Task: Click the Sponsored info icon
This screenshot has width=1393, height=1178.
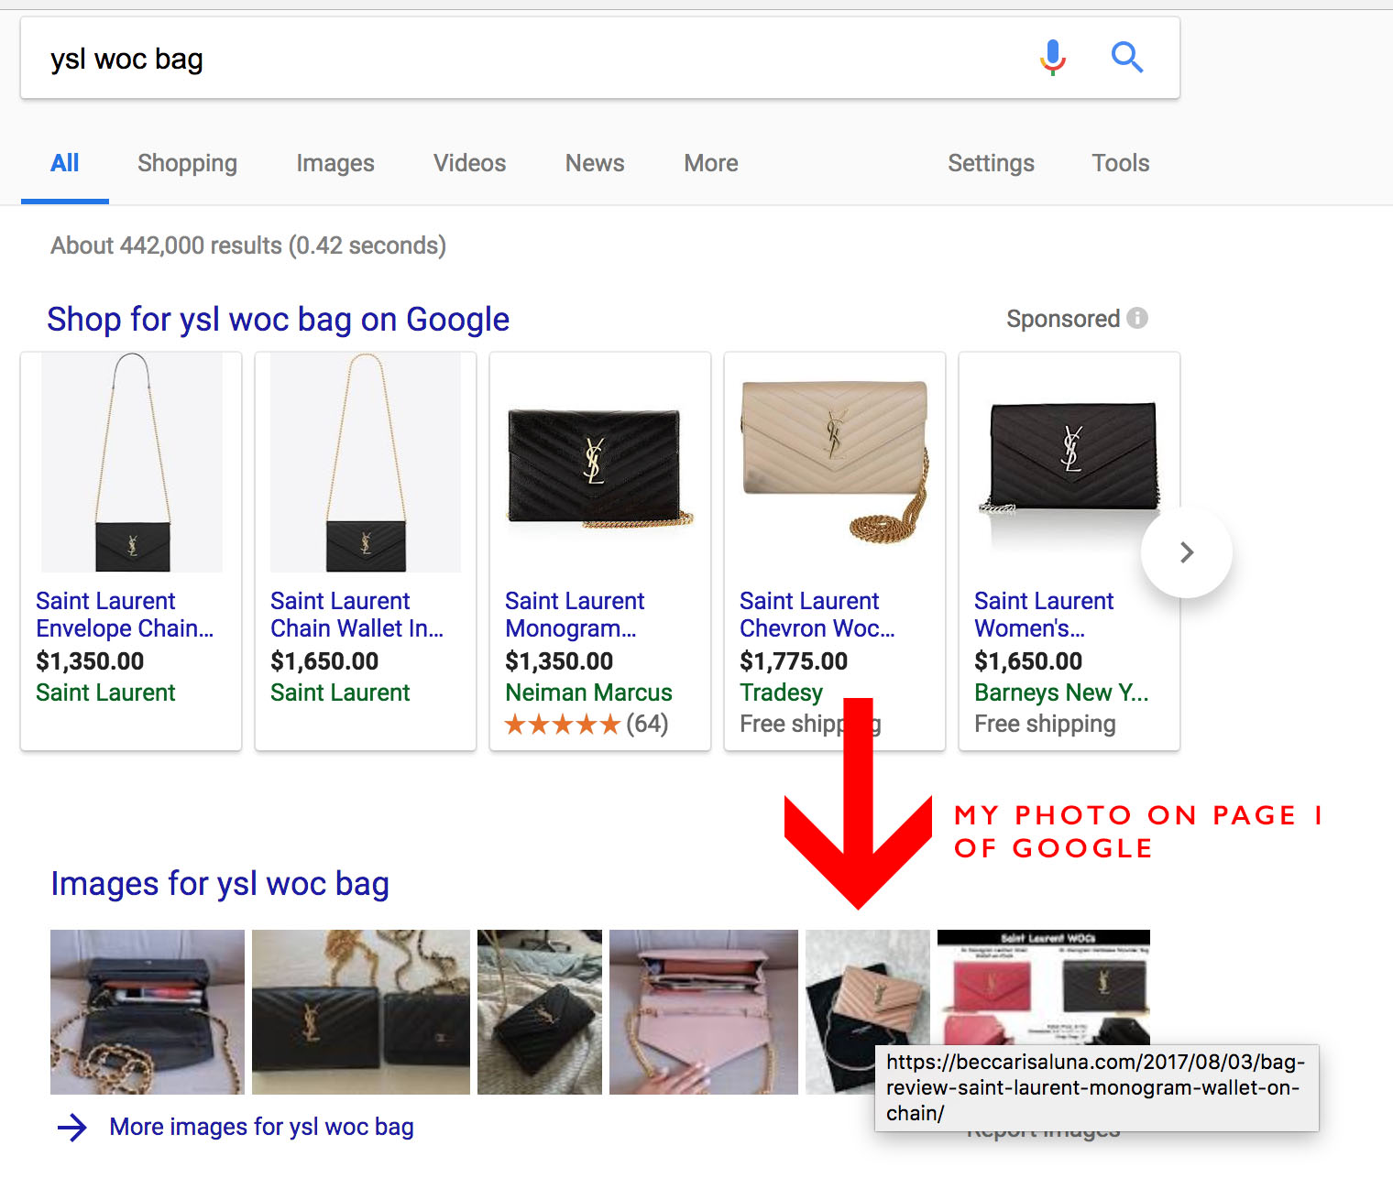Action: click(1136, 318)
